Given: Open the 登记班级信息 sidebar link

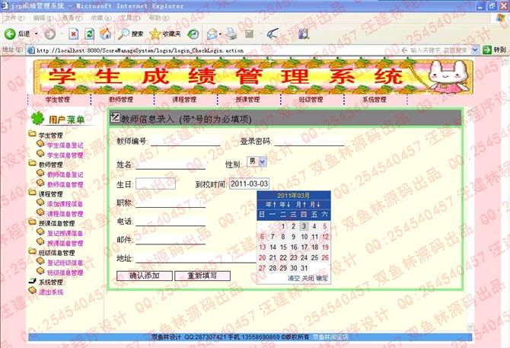Looking at the screenshot, I should pos(65,263).
